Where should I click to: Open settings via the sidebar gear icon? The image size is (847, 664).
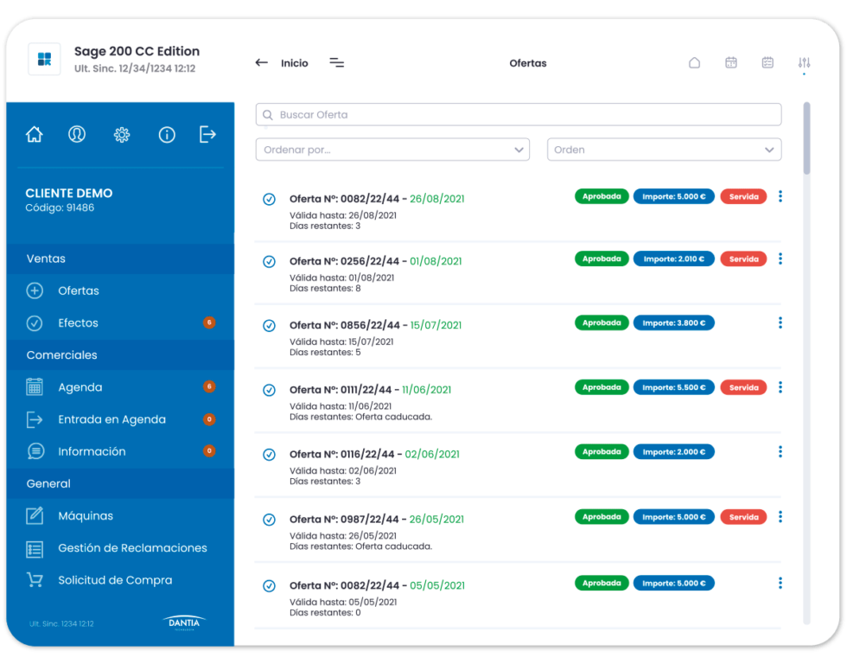click(x=122, y=135)
